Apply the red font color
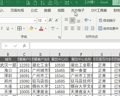This screenshot has width=120, height=96. (x=41, y=28)
